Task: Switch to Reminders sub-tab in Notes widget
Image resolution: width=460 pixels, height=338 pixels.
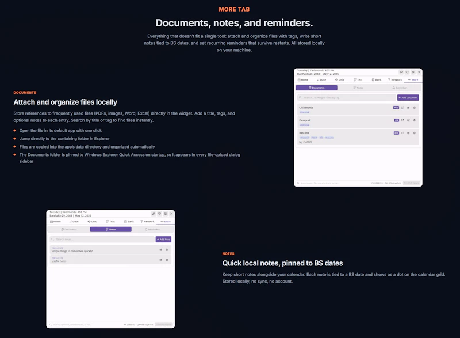Action: [152, 229]
